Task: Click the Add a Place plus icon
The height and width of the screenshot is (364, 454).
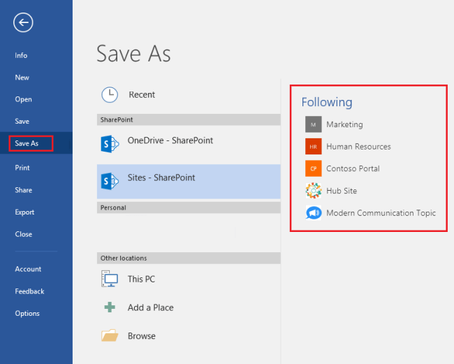Action: pos(110,307)
